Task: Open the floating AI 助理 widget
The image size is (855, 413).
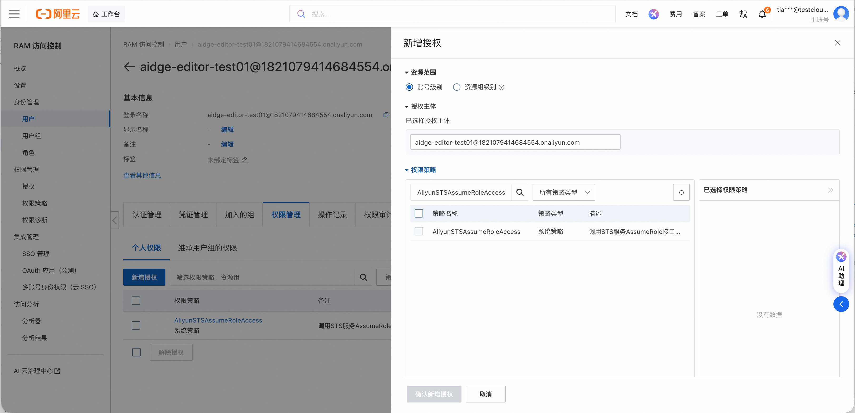Action: (841, 271)
